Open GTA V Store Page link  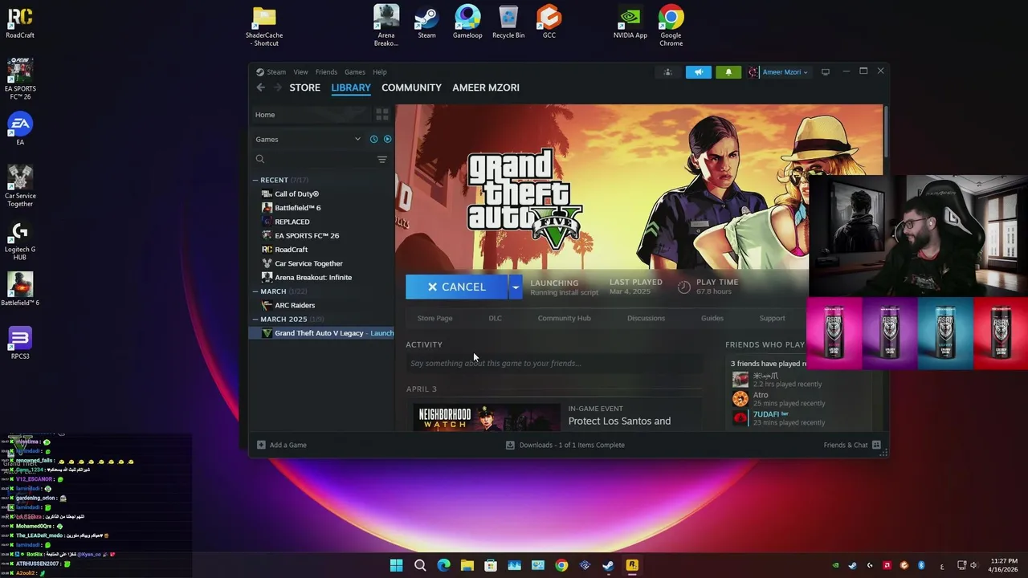pos(434,318)
